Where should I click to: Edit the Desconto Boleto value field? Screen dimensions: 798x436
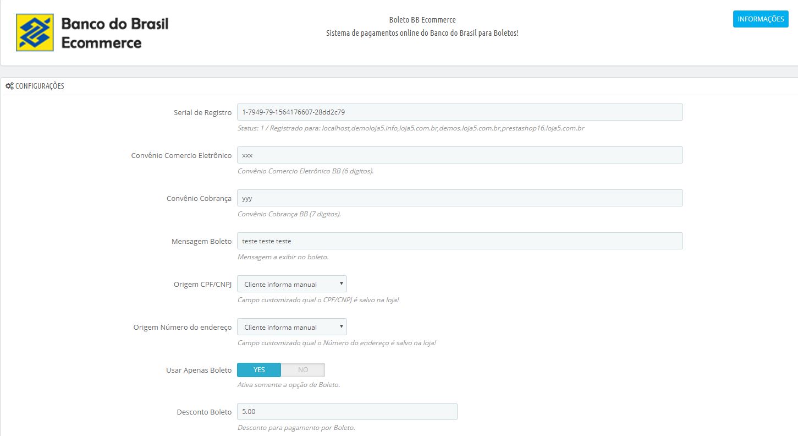(346, 412)
